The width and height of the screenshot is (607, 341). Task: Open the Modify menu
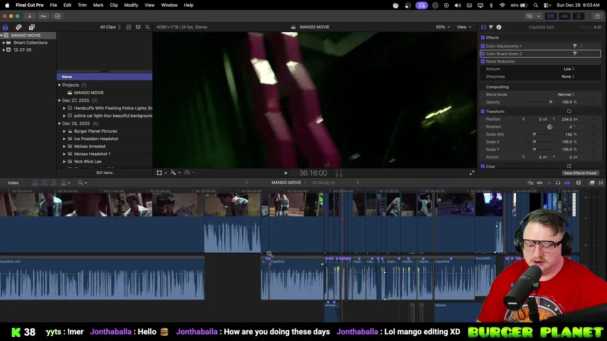click(131, 5)
